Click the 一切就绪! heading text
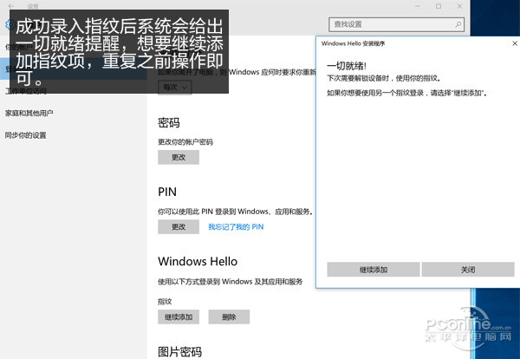 coord(347,66)
